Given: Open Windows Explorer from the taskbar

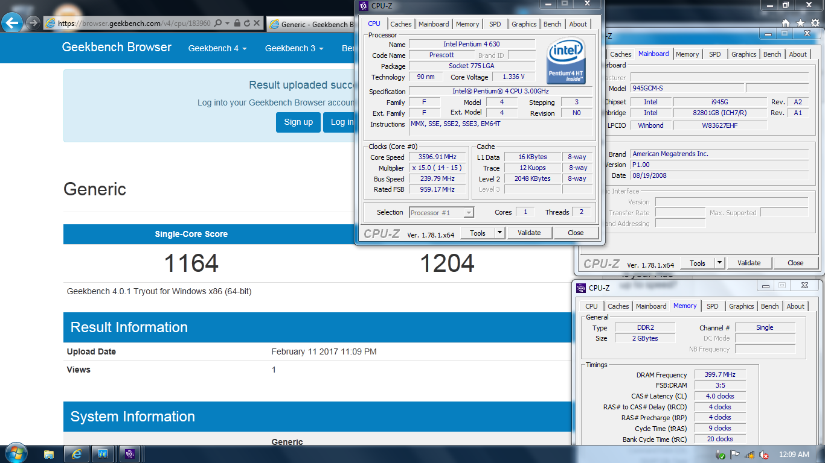Looking at the screenshot, I should point(49,453).
